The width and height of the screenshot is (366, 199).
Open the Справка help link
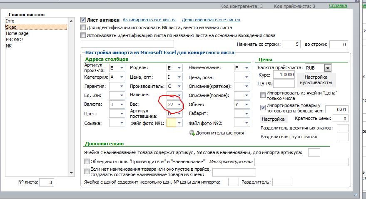(x=338, y=5)
